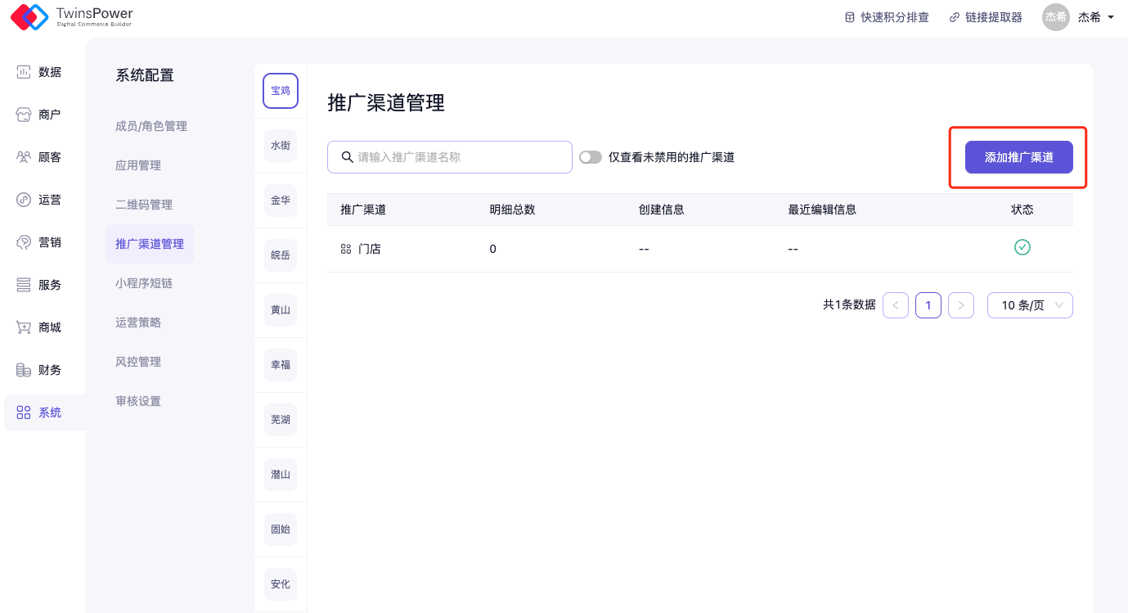Toggle 仅查看未禁用的推广渠道 switch
This screenshot has height=613, width=1128.
point(590,157)
